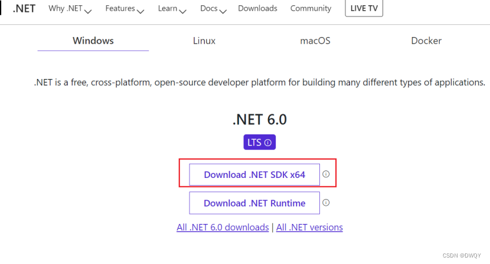
Task: Open All .NET versions link
Action: coord(309,227)
